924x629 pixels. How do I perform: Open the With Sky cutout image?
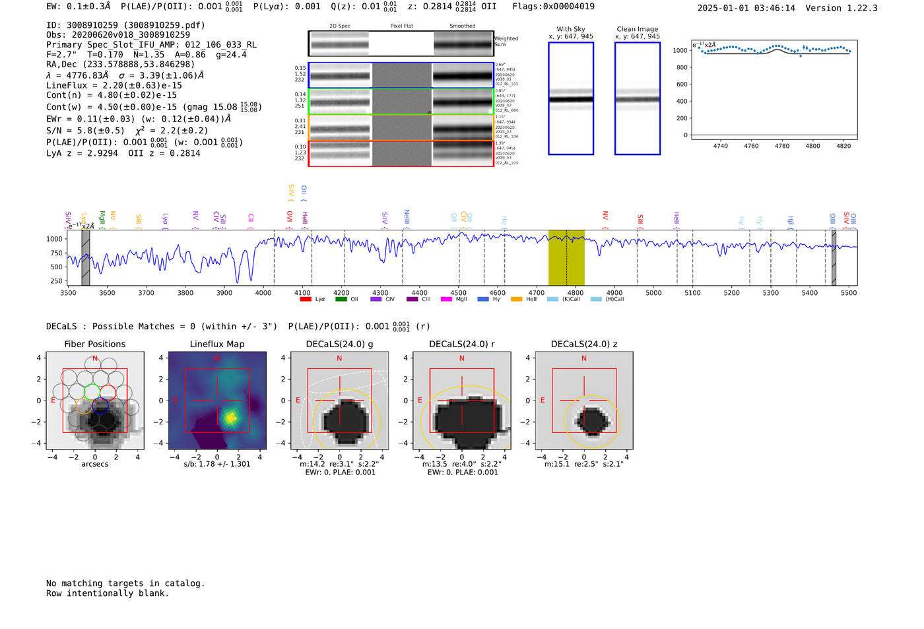571,98
